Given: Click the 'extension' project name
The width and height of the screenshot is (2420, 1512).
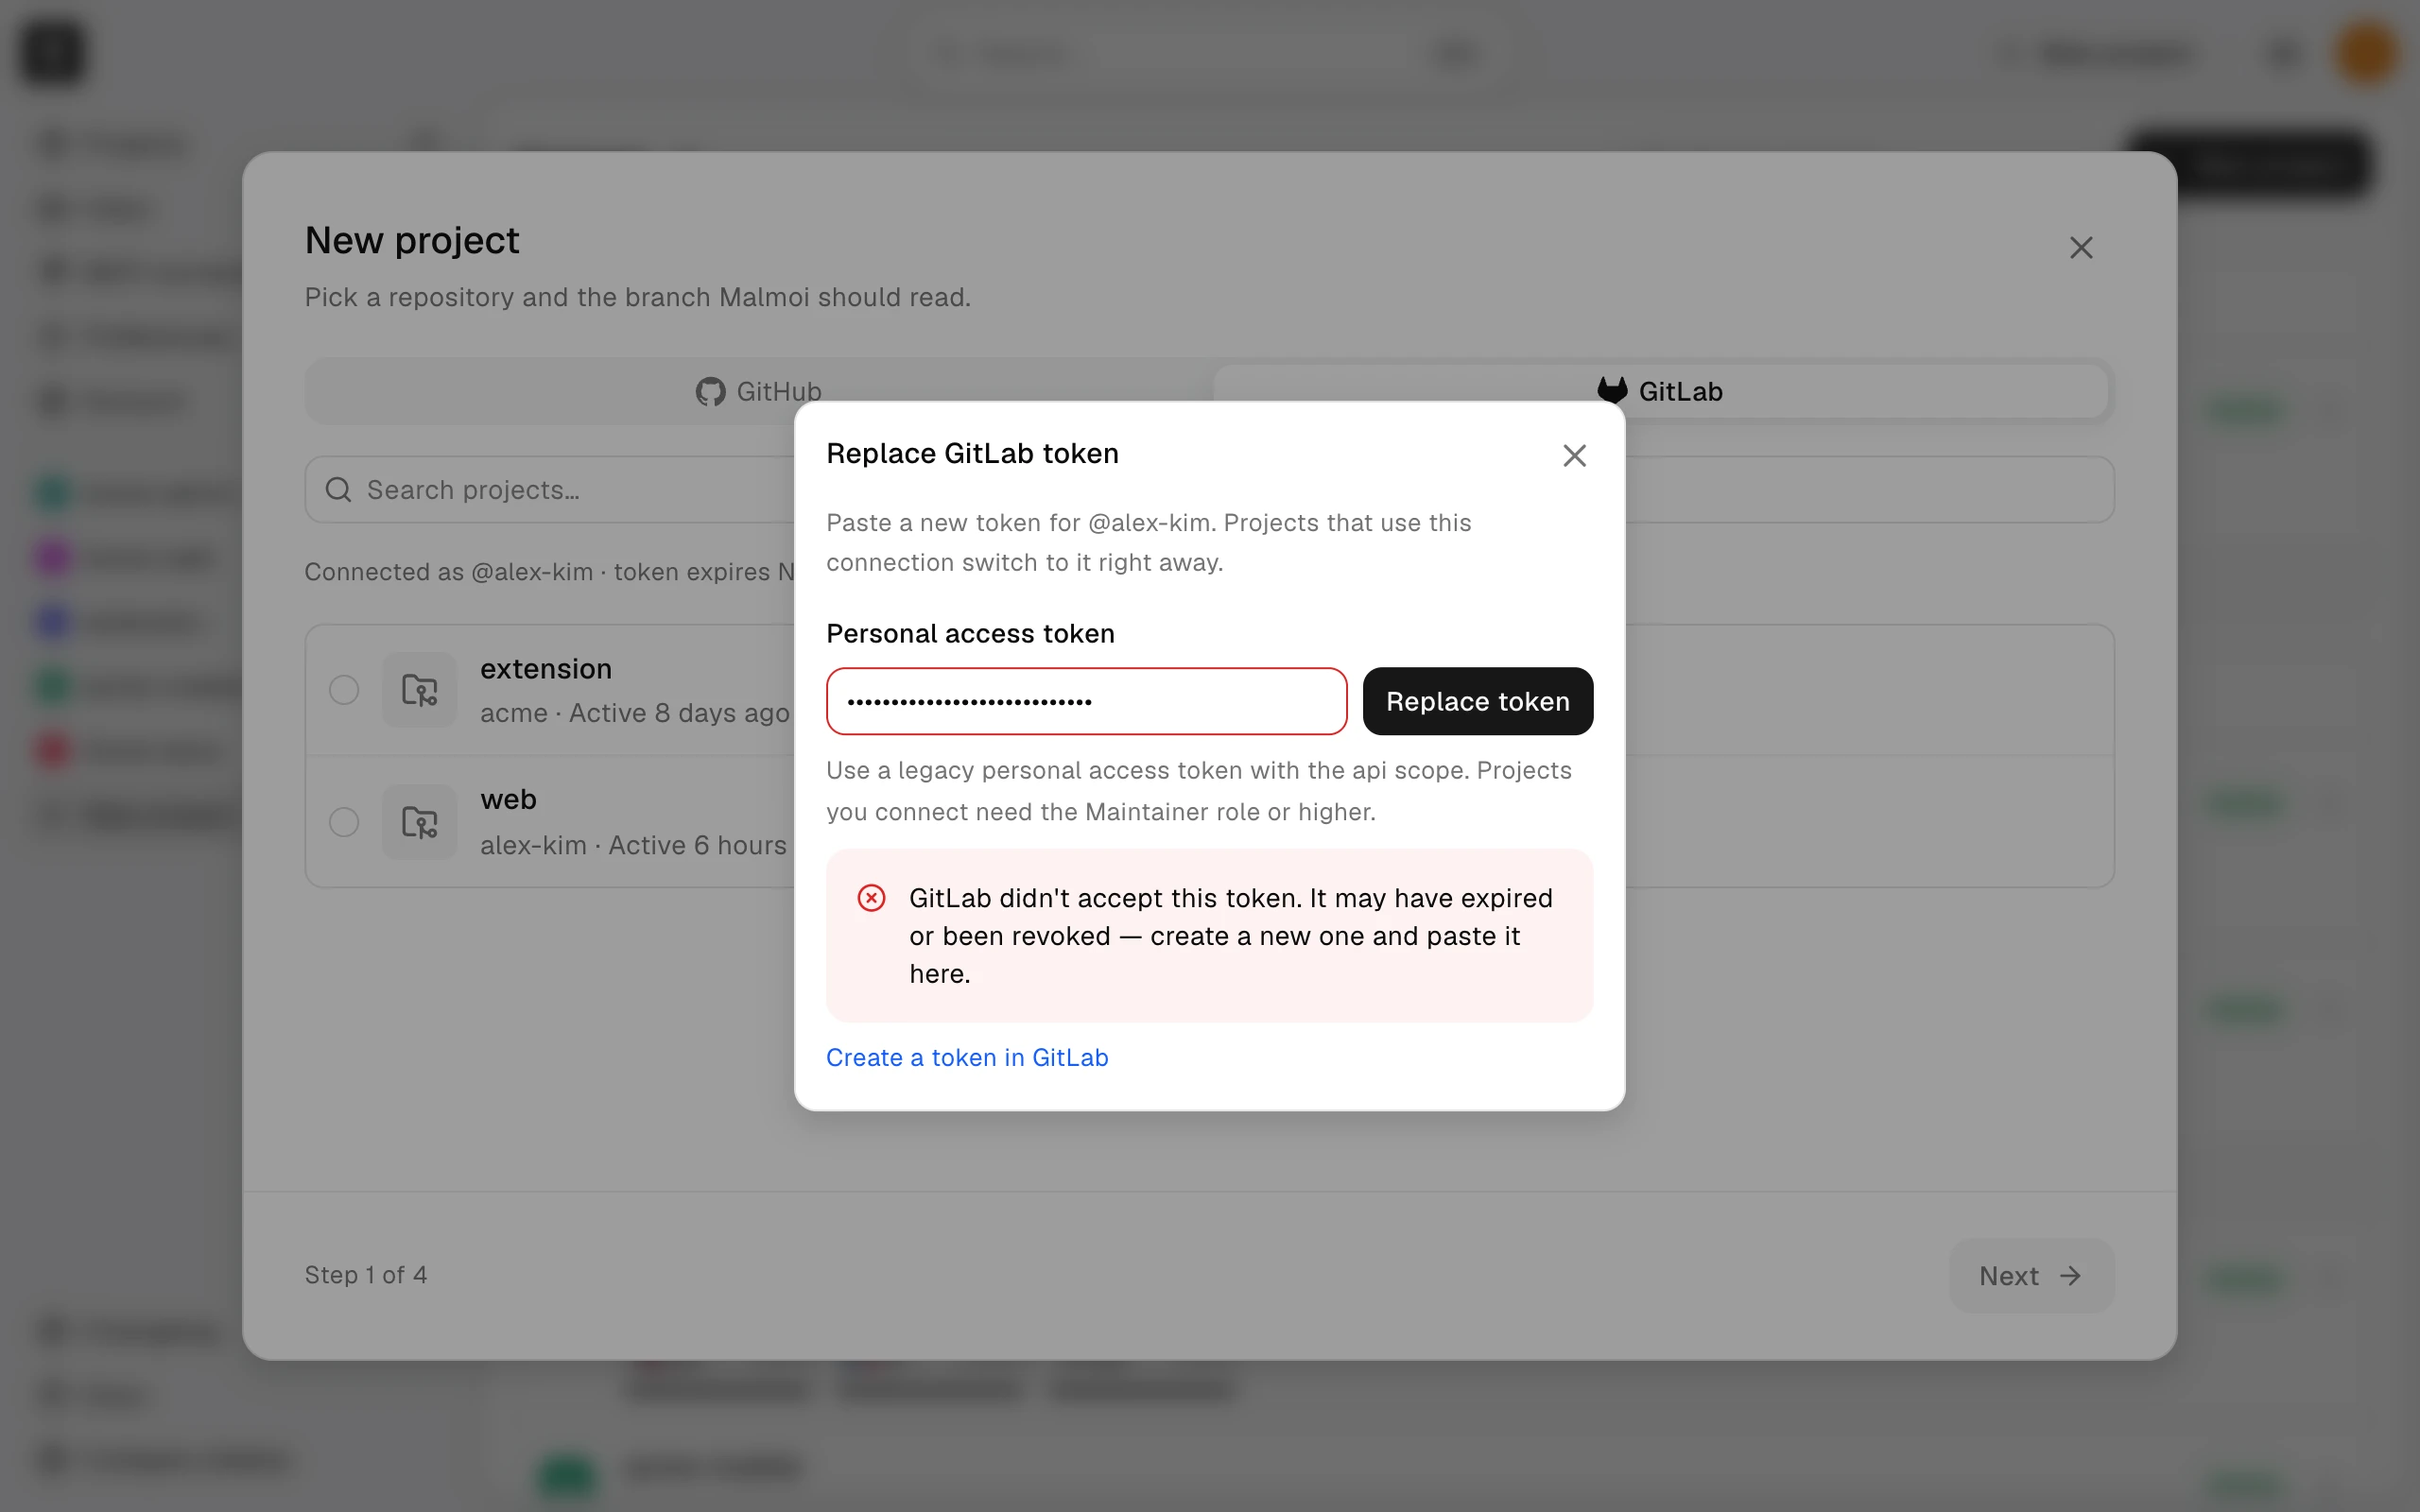Looking at the screenshot, I should 546,668.
